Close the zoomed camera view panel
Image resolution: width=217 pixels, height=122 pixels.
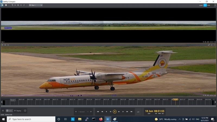tap(215, 45)
